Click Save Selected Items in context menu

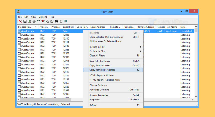click(113, 61)
